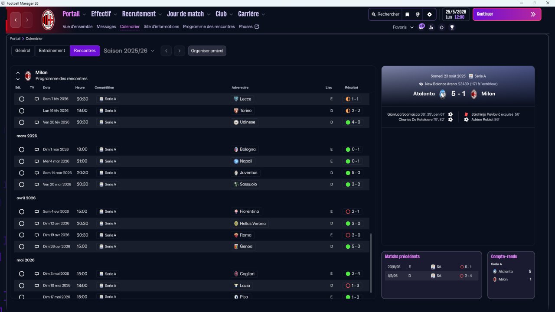Screen dimensions: 555x312
Task: Click the Portail breadcrumb link
Action: pyautogui.click(x=15, y=39)
